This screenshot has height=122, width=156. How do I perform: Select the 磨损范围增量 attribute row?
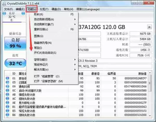[x=76, y=107]
